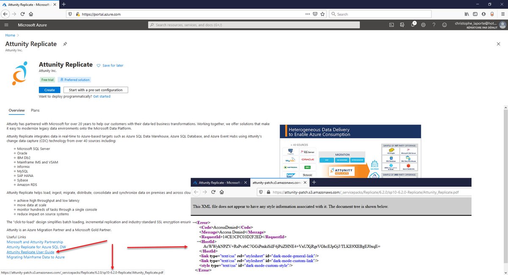
Task: Pin Attunity Replicate to dashboard
Action: point(65,44)
